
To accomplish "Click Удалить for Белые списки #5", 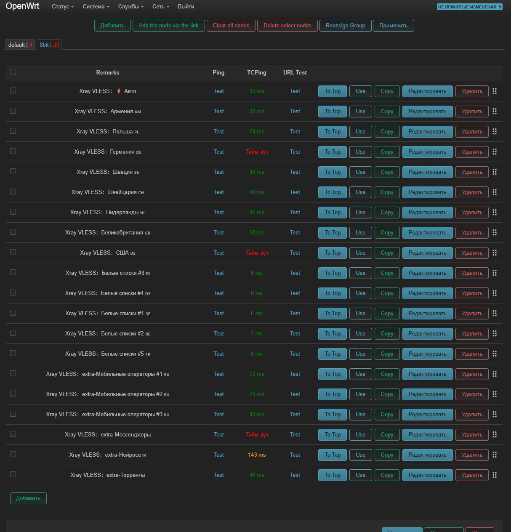I will click(x=472, y=354).
